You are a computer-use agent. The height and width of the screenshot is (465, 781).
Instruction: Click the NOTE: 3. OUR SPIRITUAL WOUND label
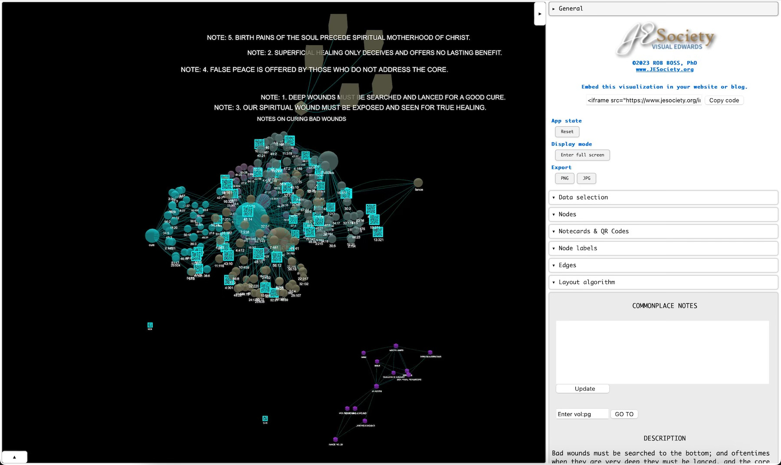[350, 107]
